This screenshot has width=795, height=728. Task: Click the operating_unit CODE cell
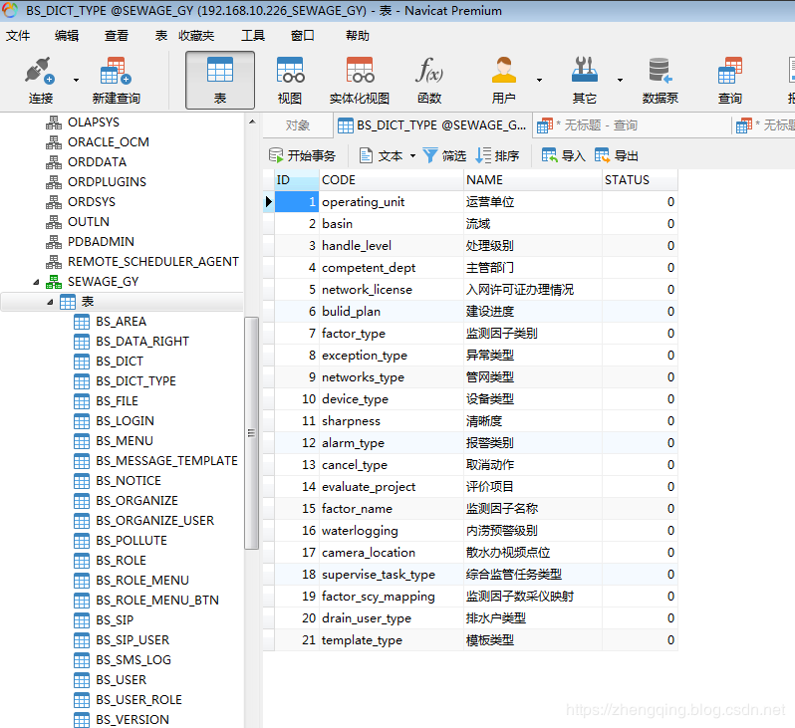pyautogui.click(x=392, y=202)
